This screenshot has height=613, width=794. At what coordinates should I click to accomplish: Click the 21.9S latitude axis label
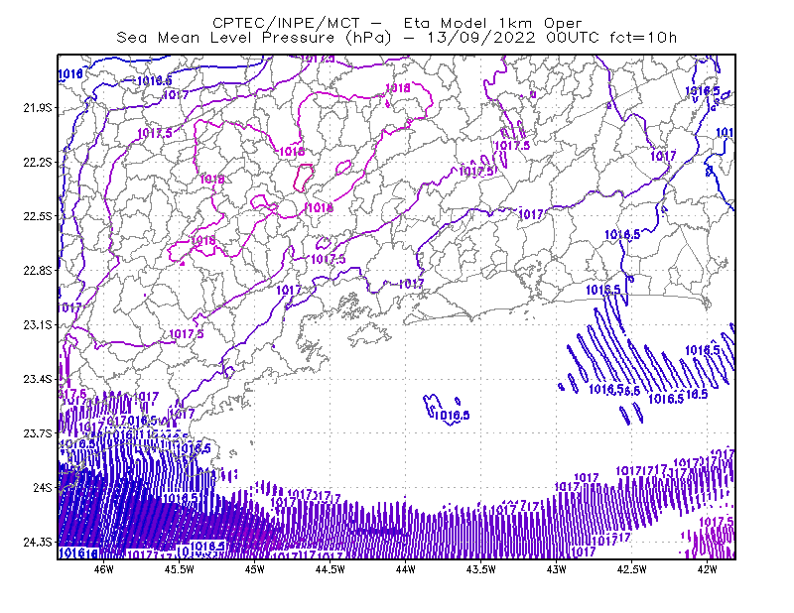pyautogui.click(x=38, y=108)
